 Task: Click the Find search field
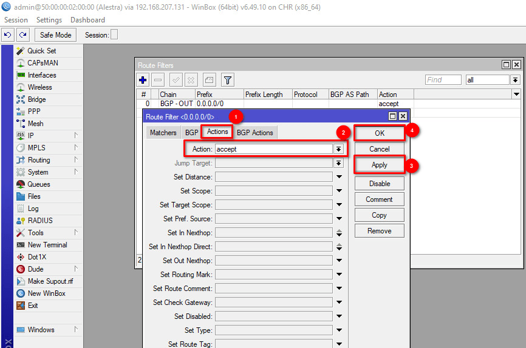(443, 80)
